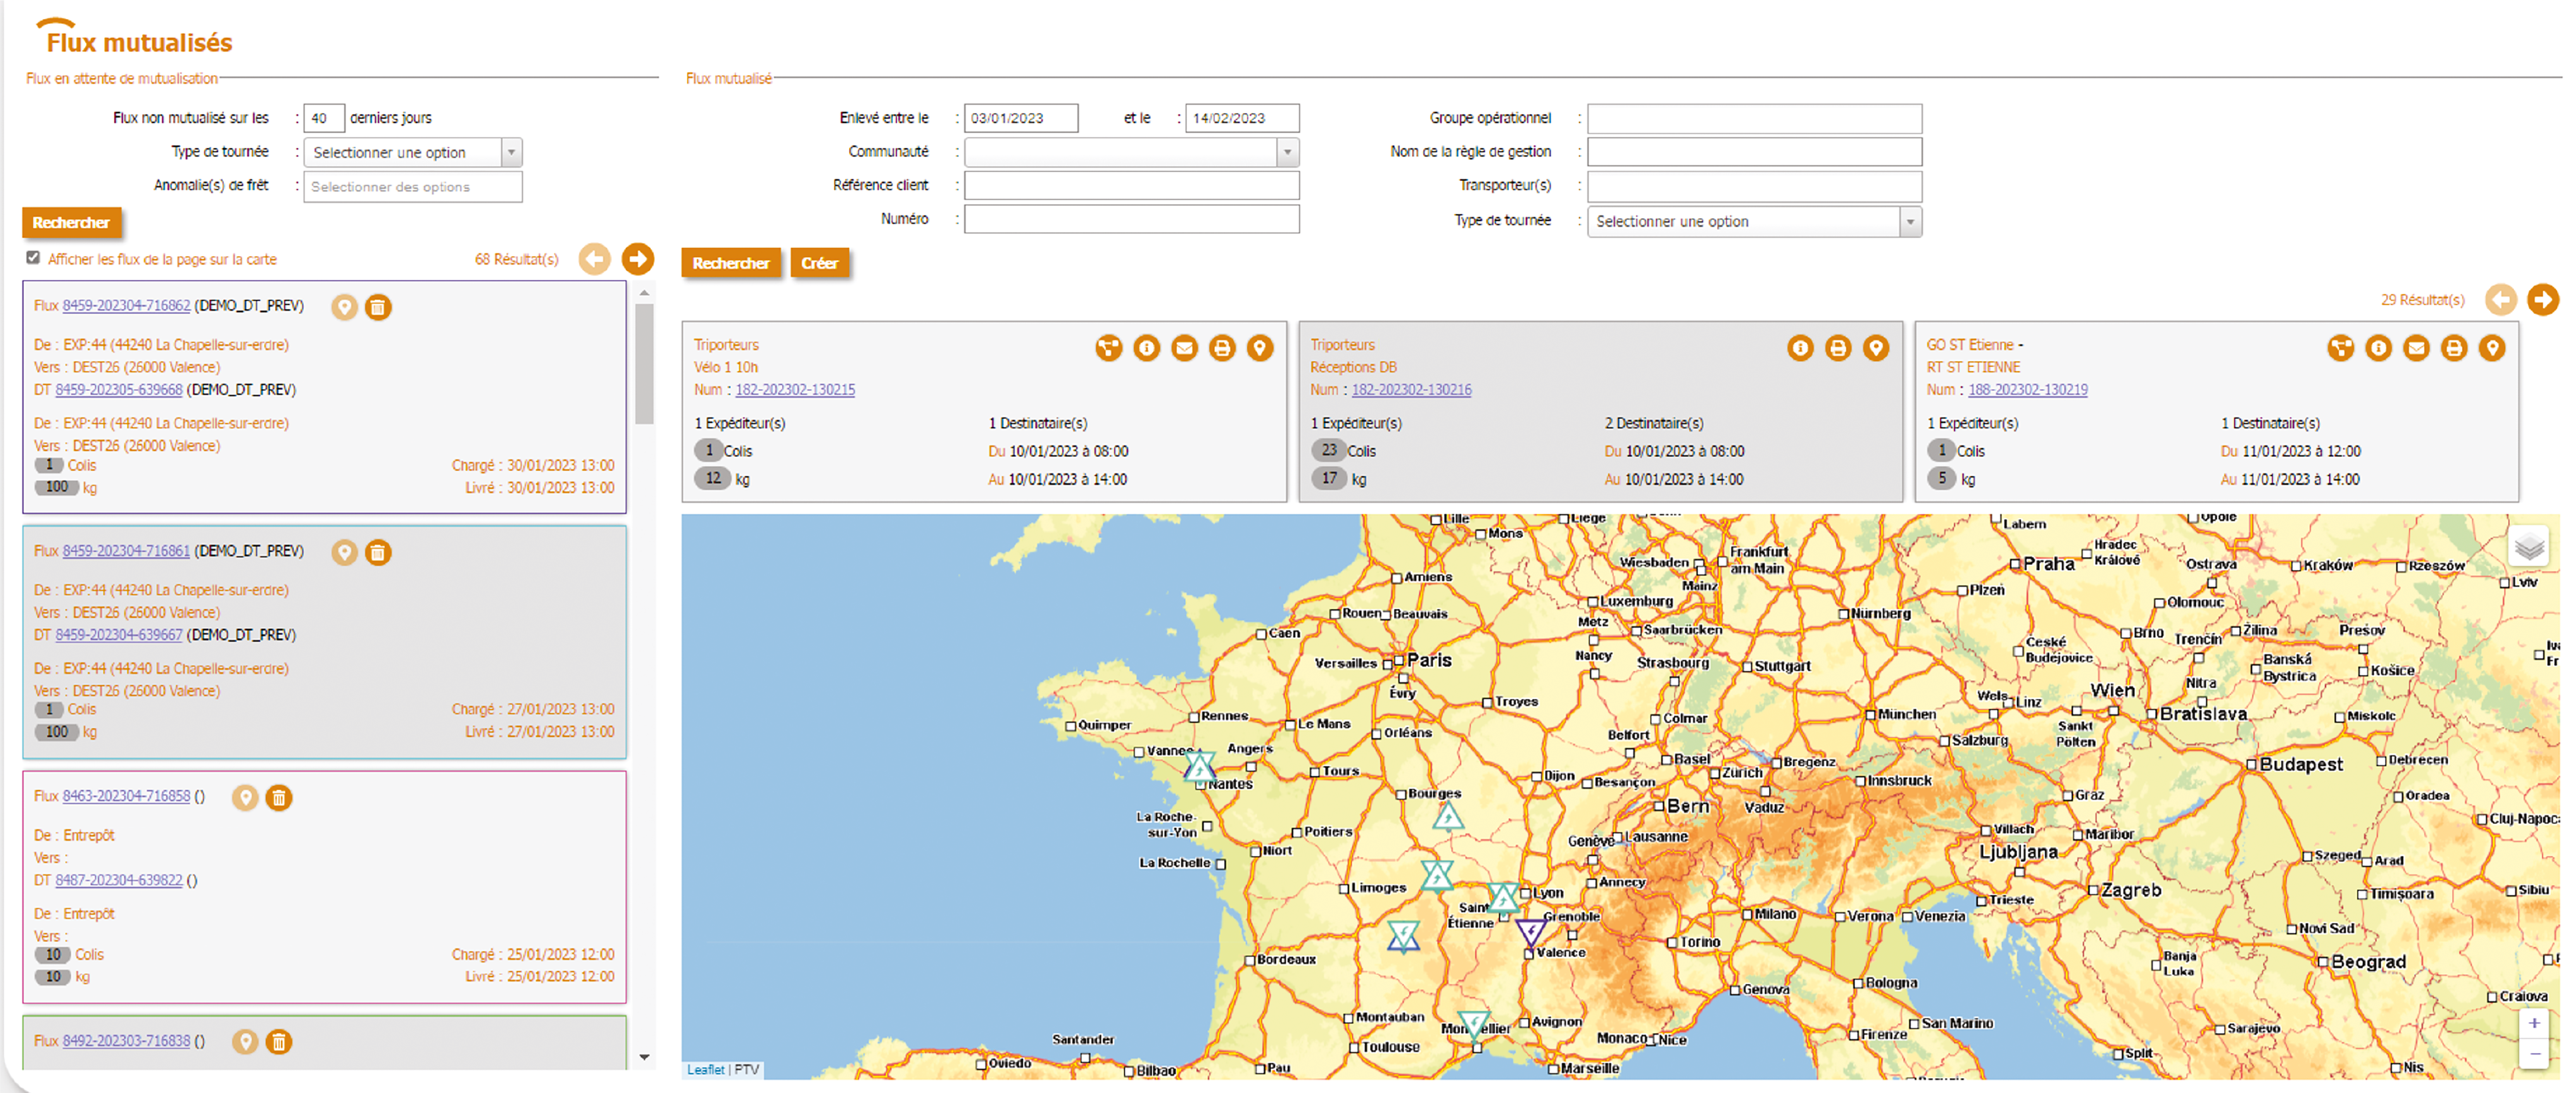Click the flux list scroll-down arrow

644,1057
